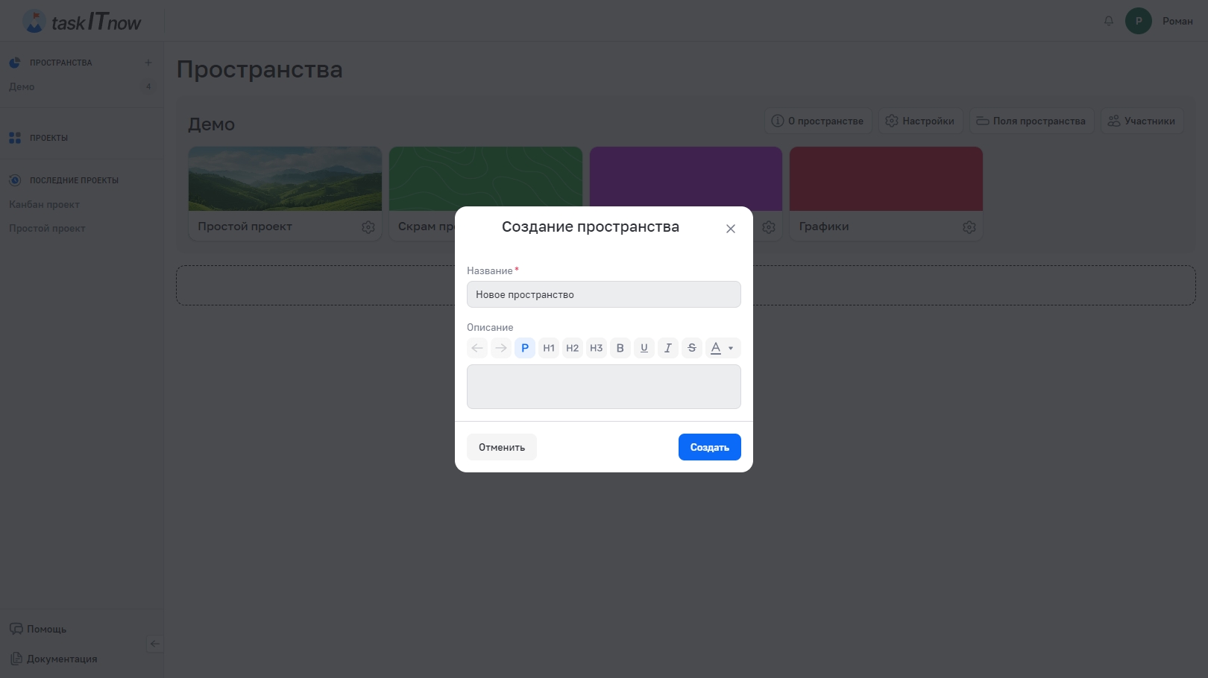Click the Отменить button
This screenshot has width=1208, height=678.
(502, 447)
